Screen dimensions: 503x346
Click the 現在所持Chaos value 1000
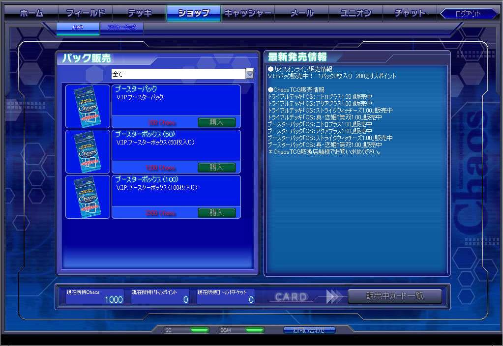(x=114, y=299)
